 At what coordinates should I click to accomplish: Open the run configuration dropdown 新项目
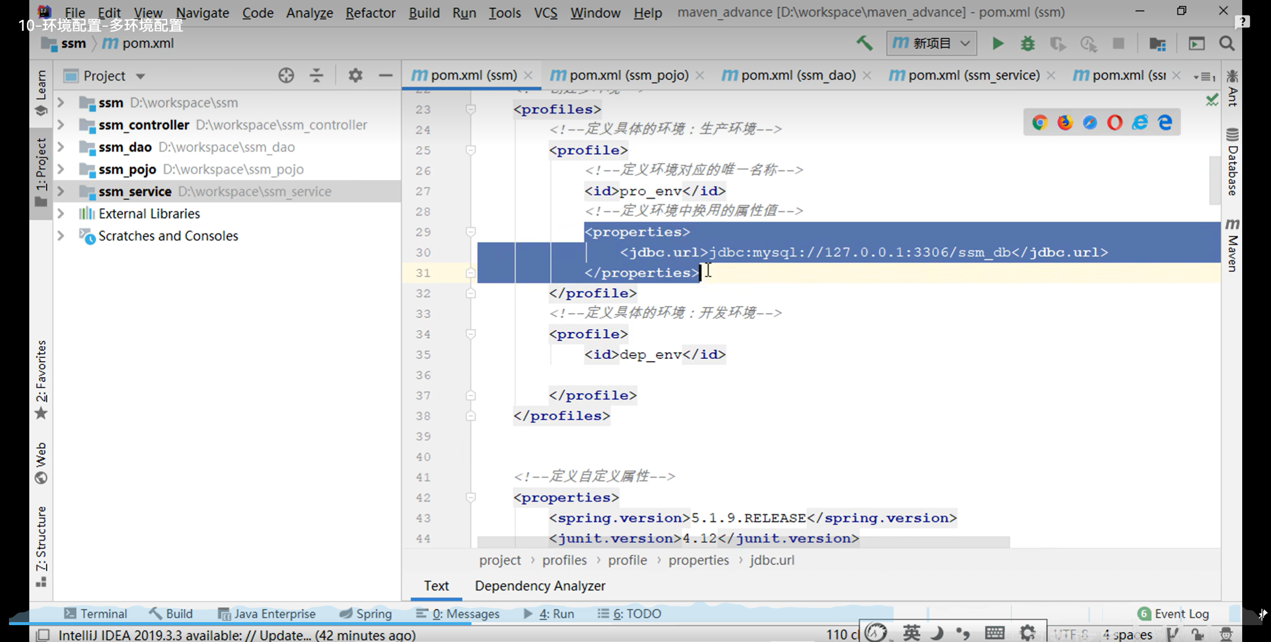point(931,44)
